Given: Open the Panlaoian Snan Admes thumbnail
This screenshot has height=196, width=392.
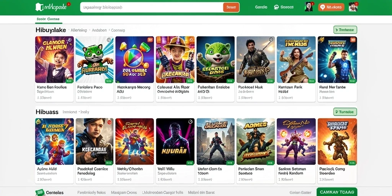Looking at the screenshot, I should click(255, 141).
